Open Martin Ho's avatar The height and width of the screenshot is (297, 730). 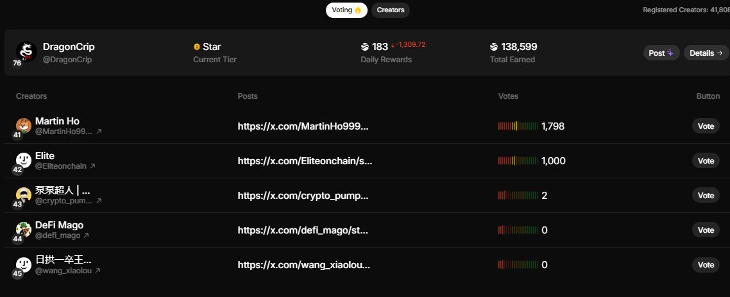tap(24, 125)
